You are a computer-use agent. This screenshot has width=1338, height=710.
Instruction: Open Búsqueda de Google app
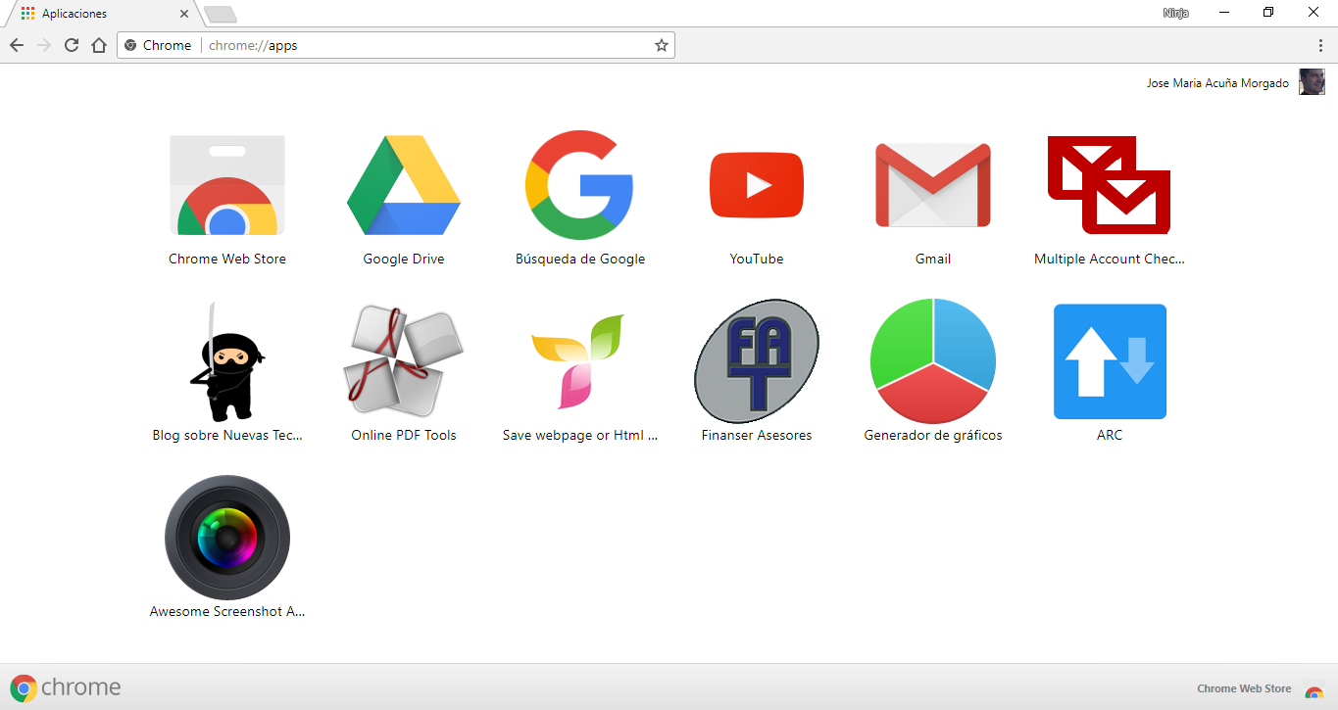pos(579,186)
